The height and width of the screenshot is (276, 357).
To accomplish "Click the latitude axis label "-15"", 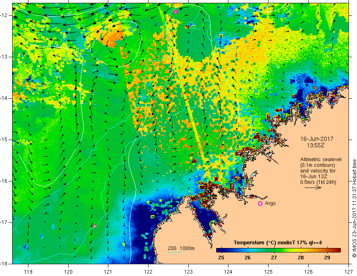I will 4,140.
